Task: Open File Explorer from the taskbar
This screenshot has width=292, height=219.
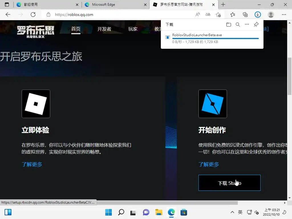Action: (159, 212)
